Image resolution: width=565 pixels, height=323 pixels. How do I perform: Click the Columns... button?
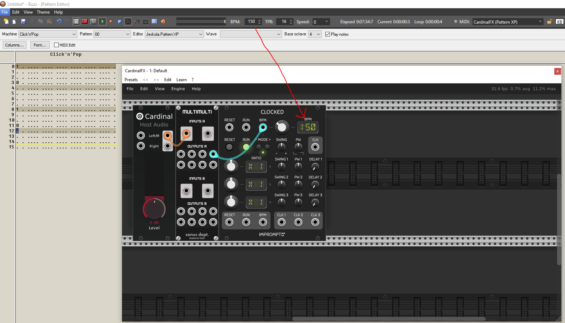click(x=14, y=45)
